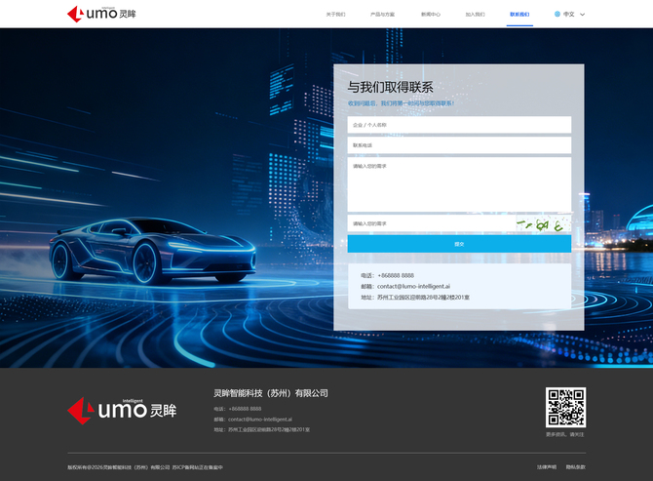Open the 隐私条款 footer link
Viewport: 653px width, 481px height.
click(x=575, y=467)
